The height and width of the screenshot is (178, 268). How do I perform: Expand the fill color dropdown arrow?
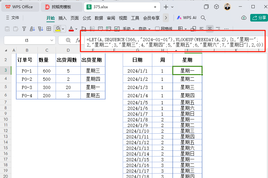click(63, 29)
